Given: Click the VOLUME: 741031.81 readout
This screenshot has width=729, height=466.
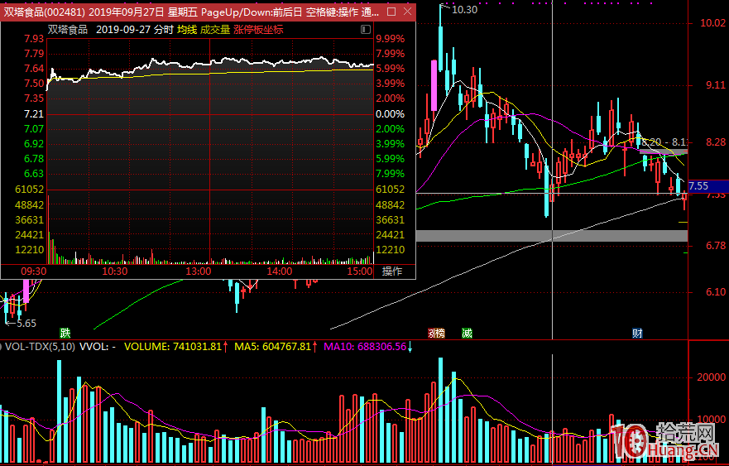Looking at the screenshot, I should coord(173,347).
